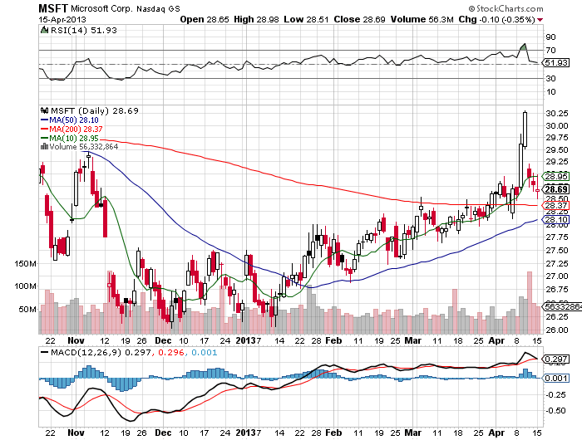
Task: Click the Low 28.51 value
Action: (x=306, y=19)
